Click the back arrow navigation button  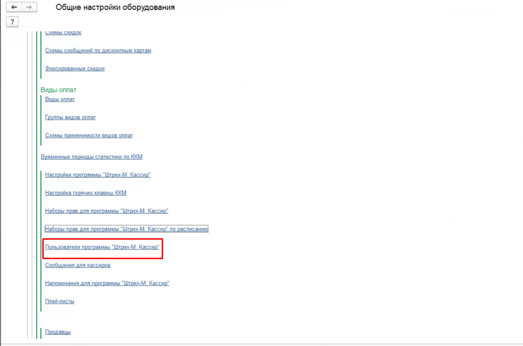[x=14, y=7]
